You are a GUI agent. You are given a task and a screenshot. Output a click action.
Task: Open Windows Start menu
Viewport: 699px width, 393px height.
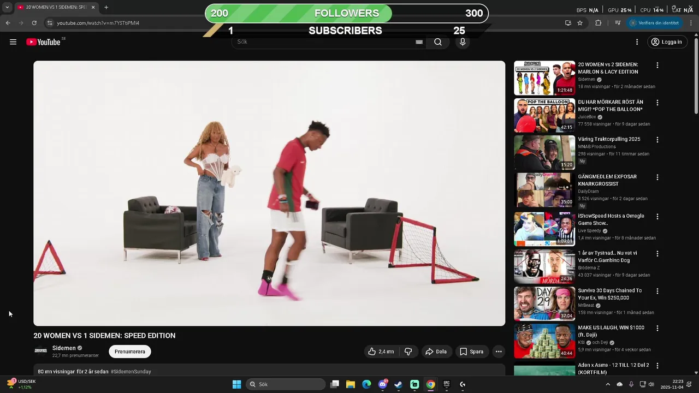(x=236, y=384)
